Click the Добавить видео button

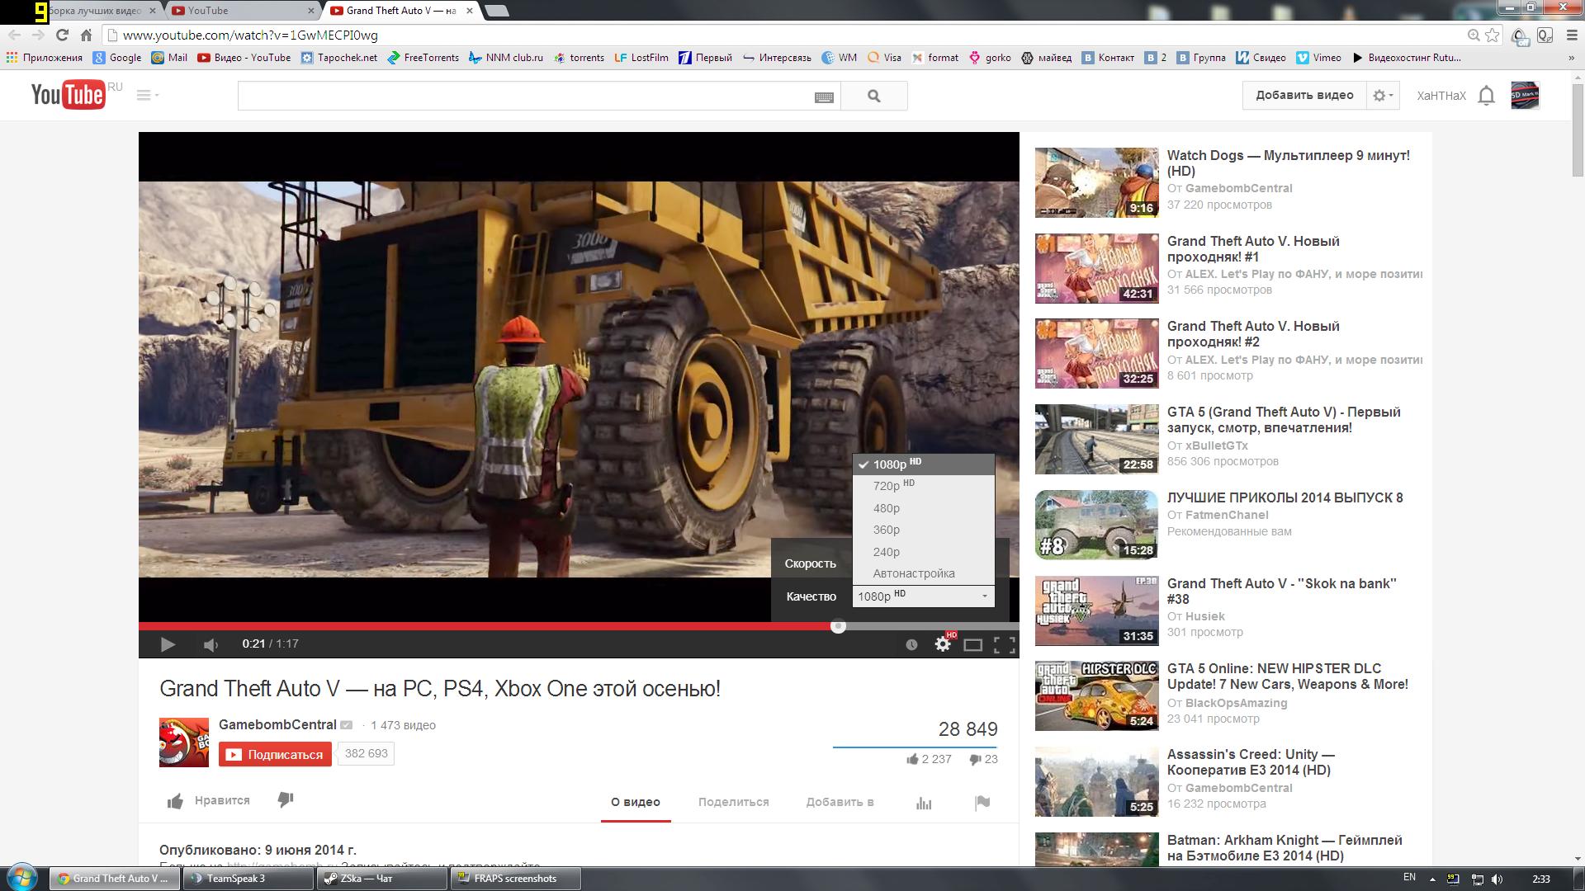pos(1304,96)
